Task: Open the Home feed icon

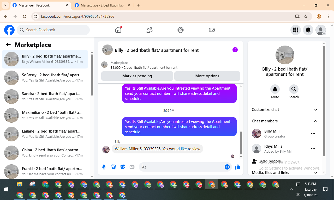Action: [118, 30]
